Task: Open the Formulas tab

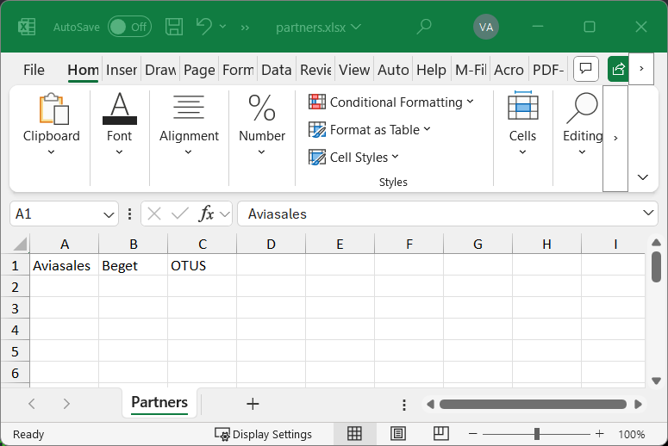Action: 238,70
